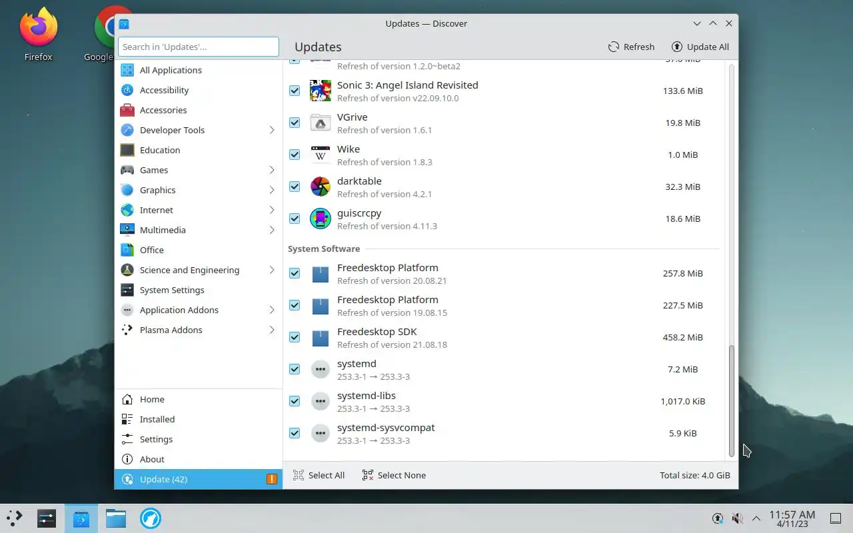This screenshot has width=853, height=533.
Task: Click the Wike Wikipedia icon
Action: click(x=321, y=155)
